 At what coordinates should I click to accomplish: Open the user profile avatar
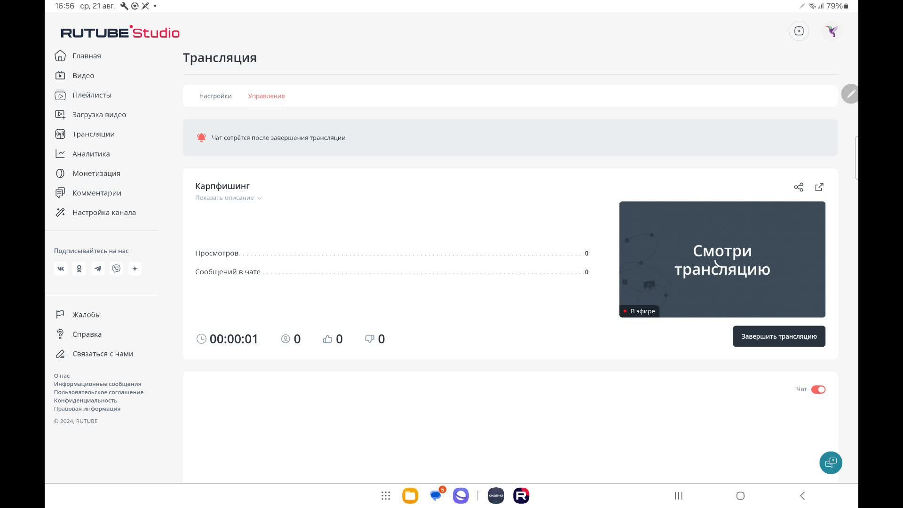[x=831, y=31]
